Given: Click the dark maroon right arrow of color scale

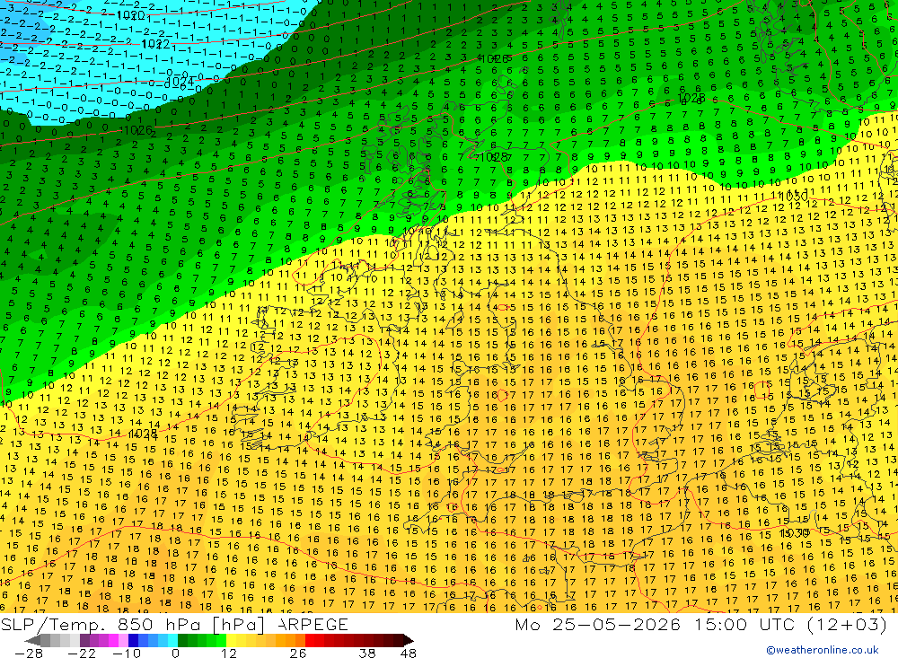Looking at the screenshot, I should pyautogui.click(x=409, y=640).
